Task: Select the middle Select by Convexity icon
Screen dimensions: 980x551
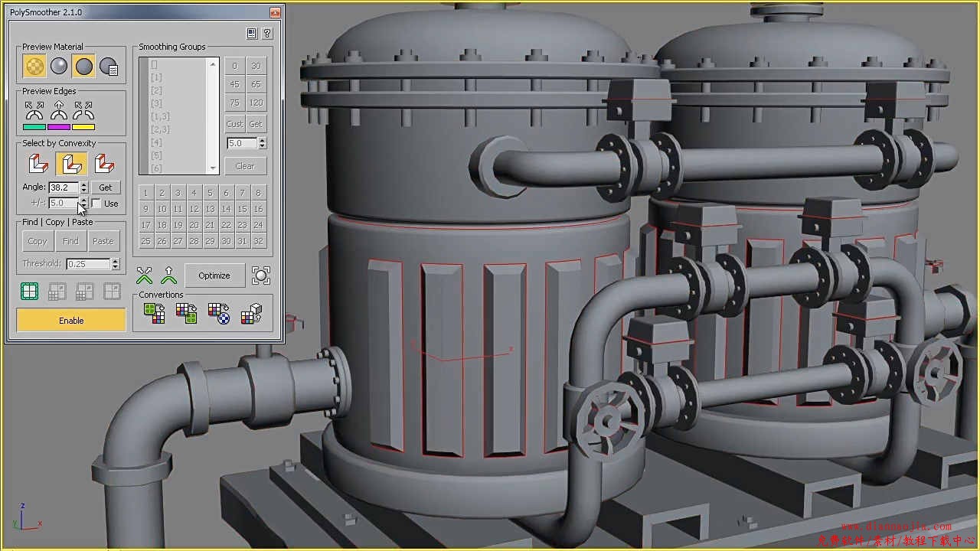Action: tap(70, 164)
